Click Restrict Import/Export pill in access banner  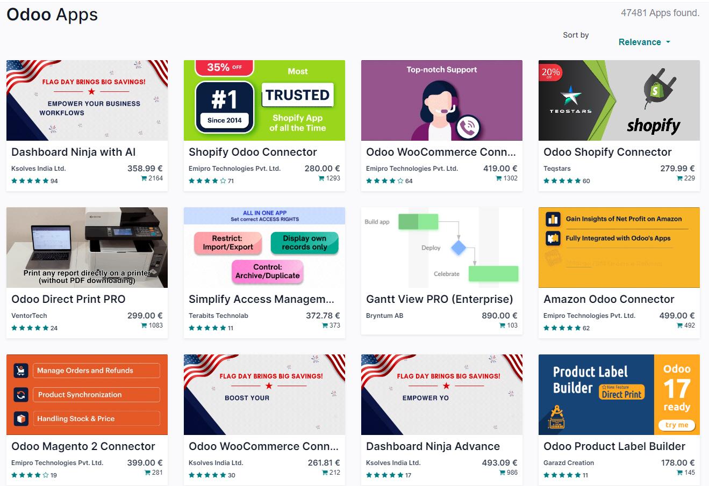coord(228,243)
